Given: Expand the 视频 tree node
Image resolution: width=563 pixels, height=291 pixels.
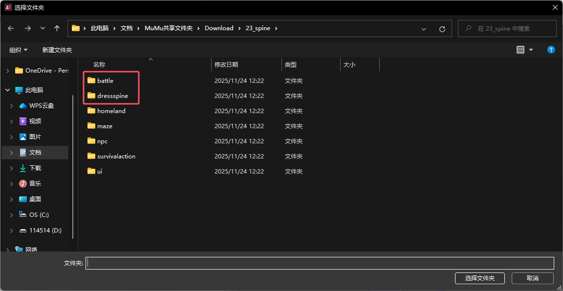Looking at the screenshot, I should (12, 121).
